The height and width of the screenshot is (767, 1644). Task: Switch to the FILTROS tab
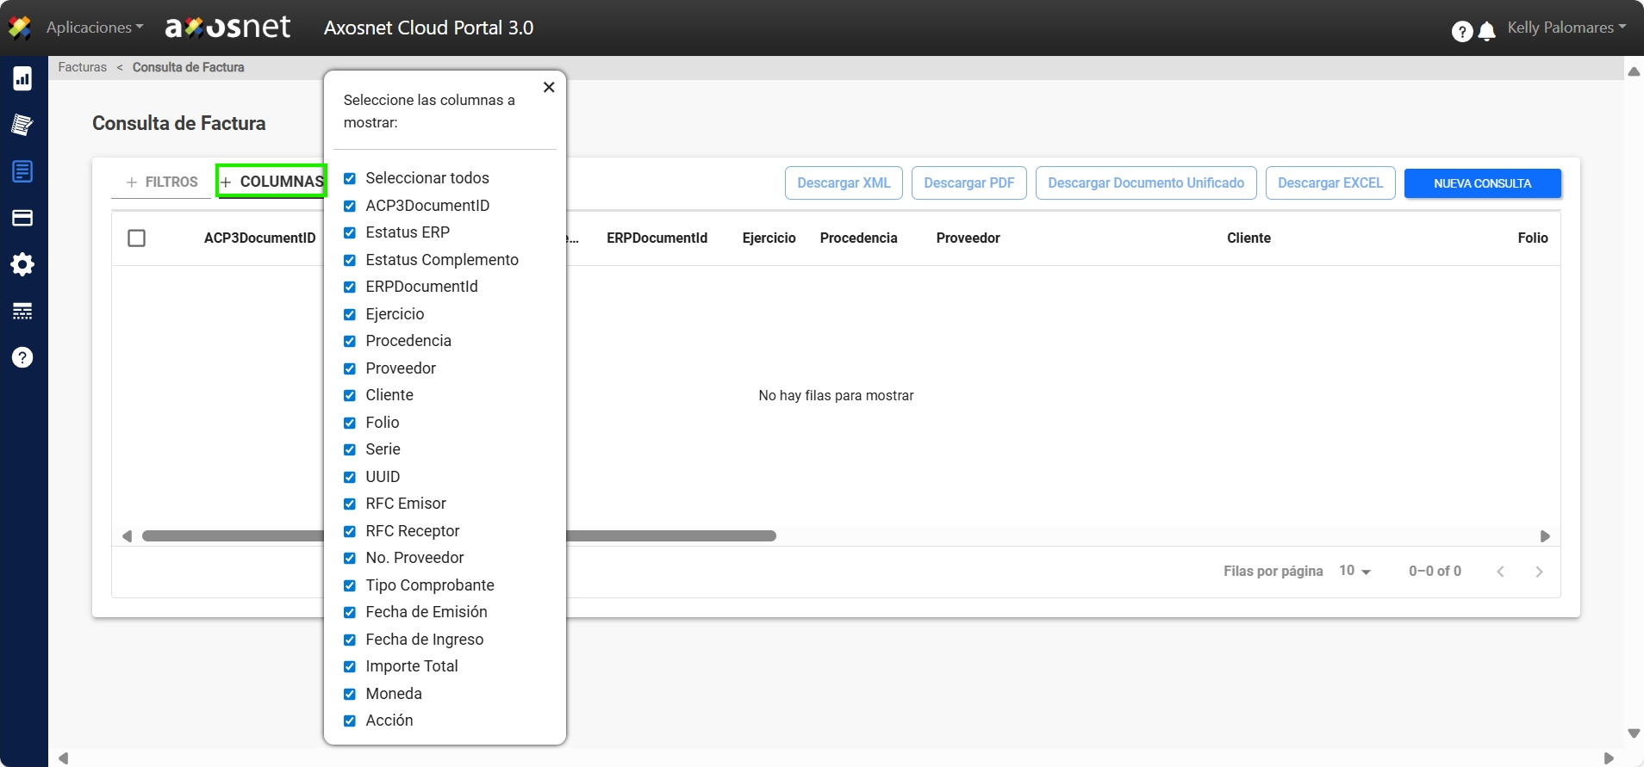pos(162,182)
